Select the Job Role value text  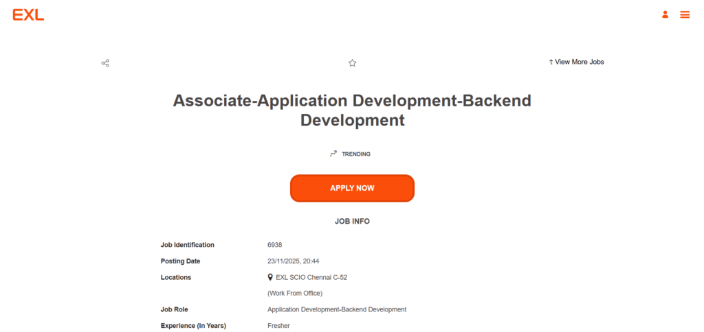click(337, 309)
